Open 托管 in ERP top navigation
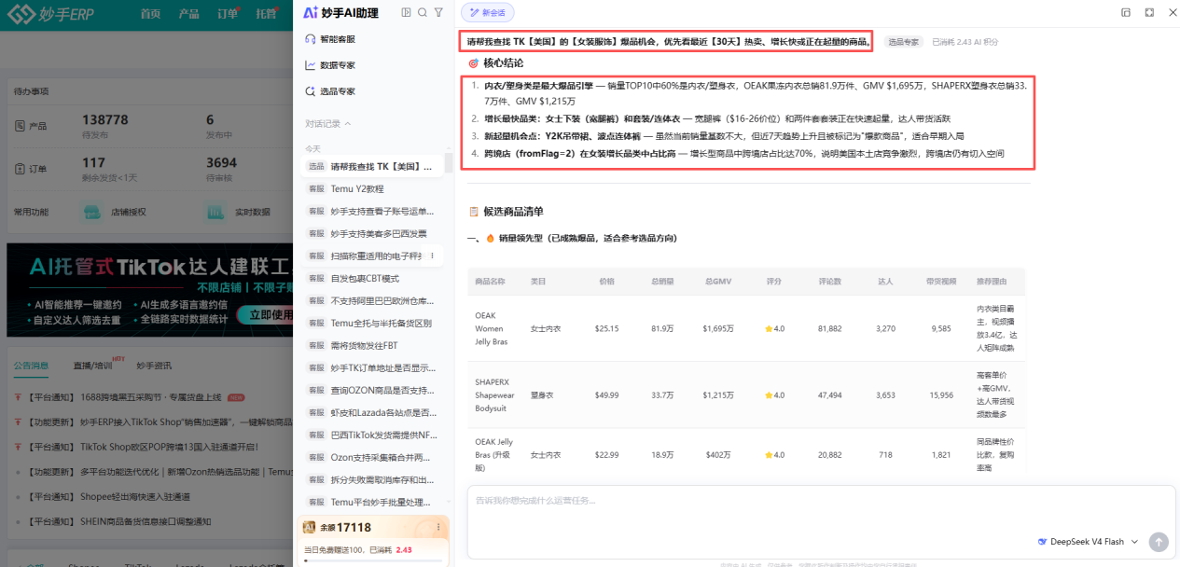Screen dimensions: 1180x567 click(x=266, y=14)
